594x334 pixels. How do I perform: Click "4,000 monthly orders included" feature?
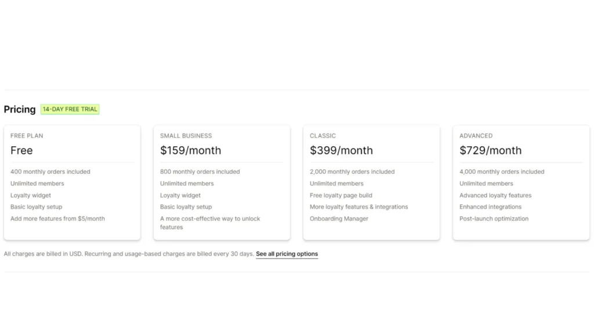click(502, 172)
